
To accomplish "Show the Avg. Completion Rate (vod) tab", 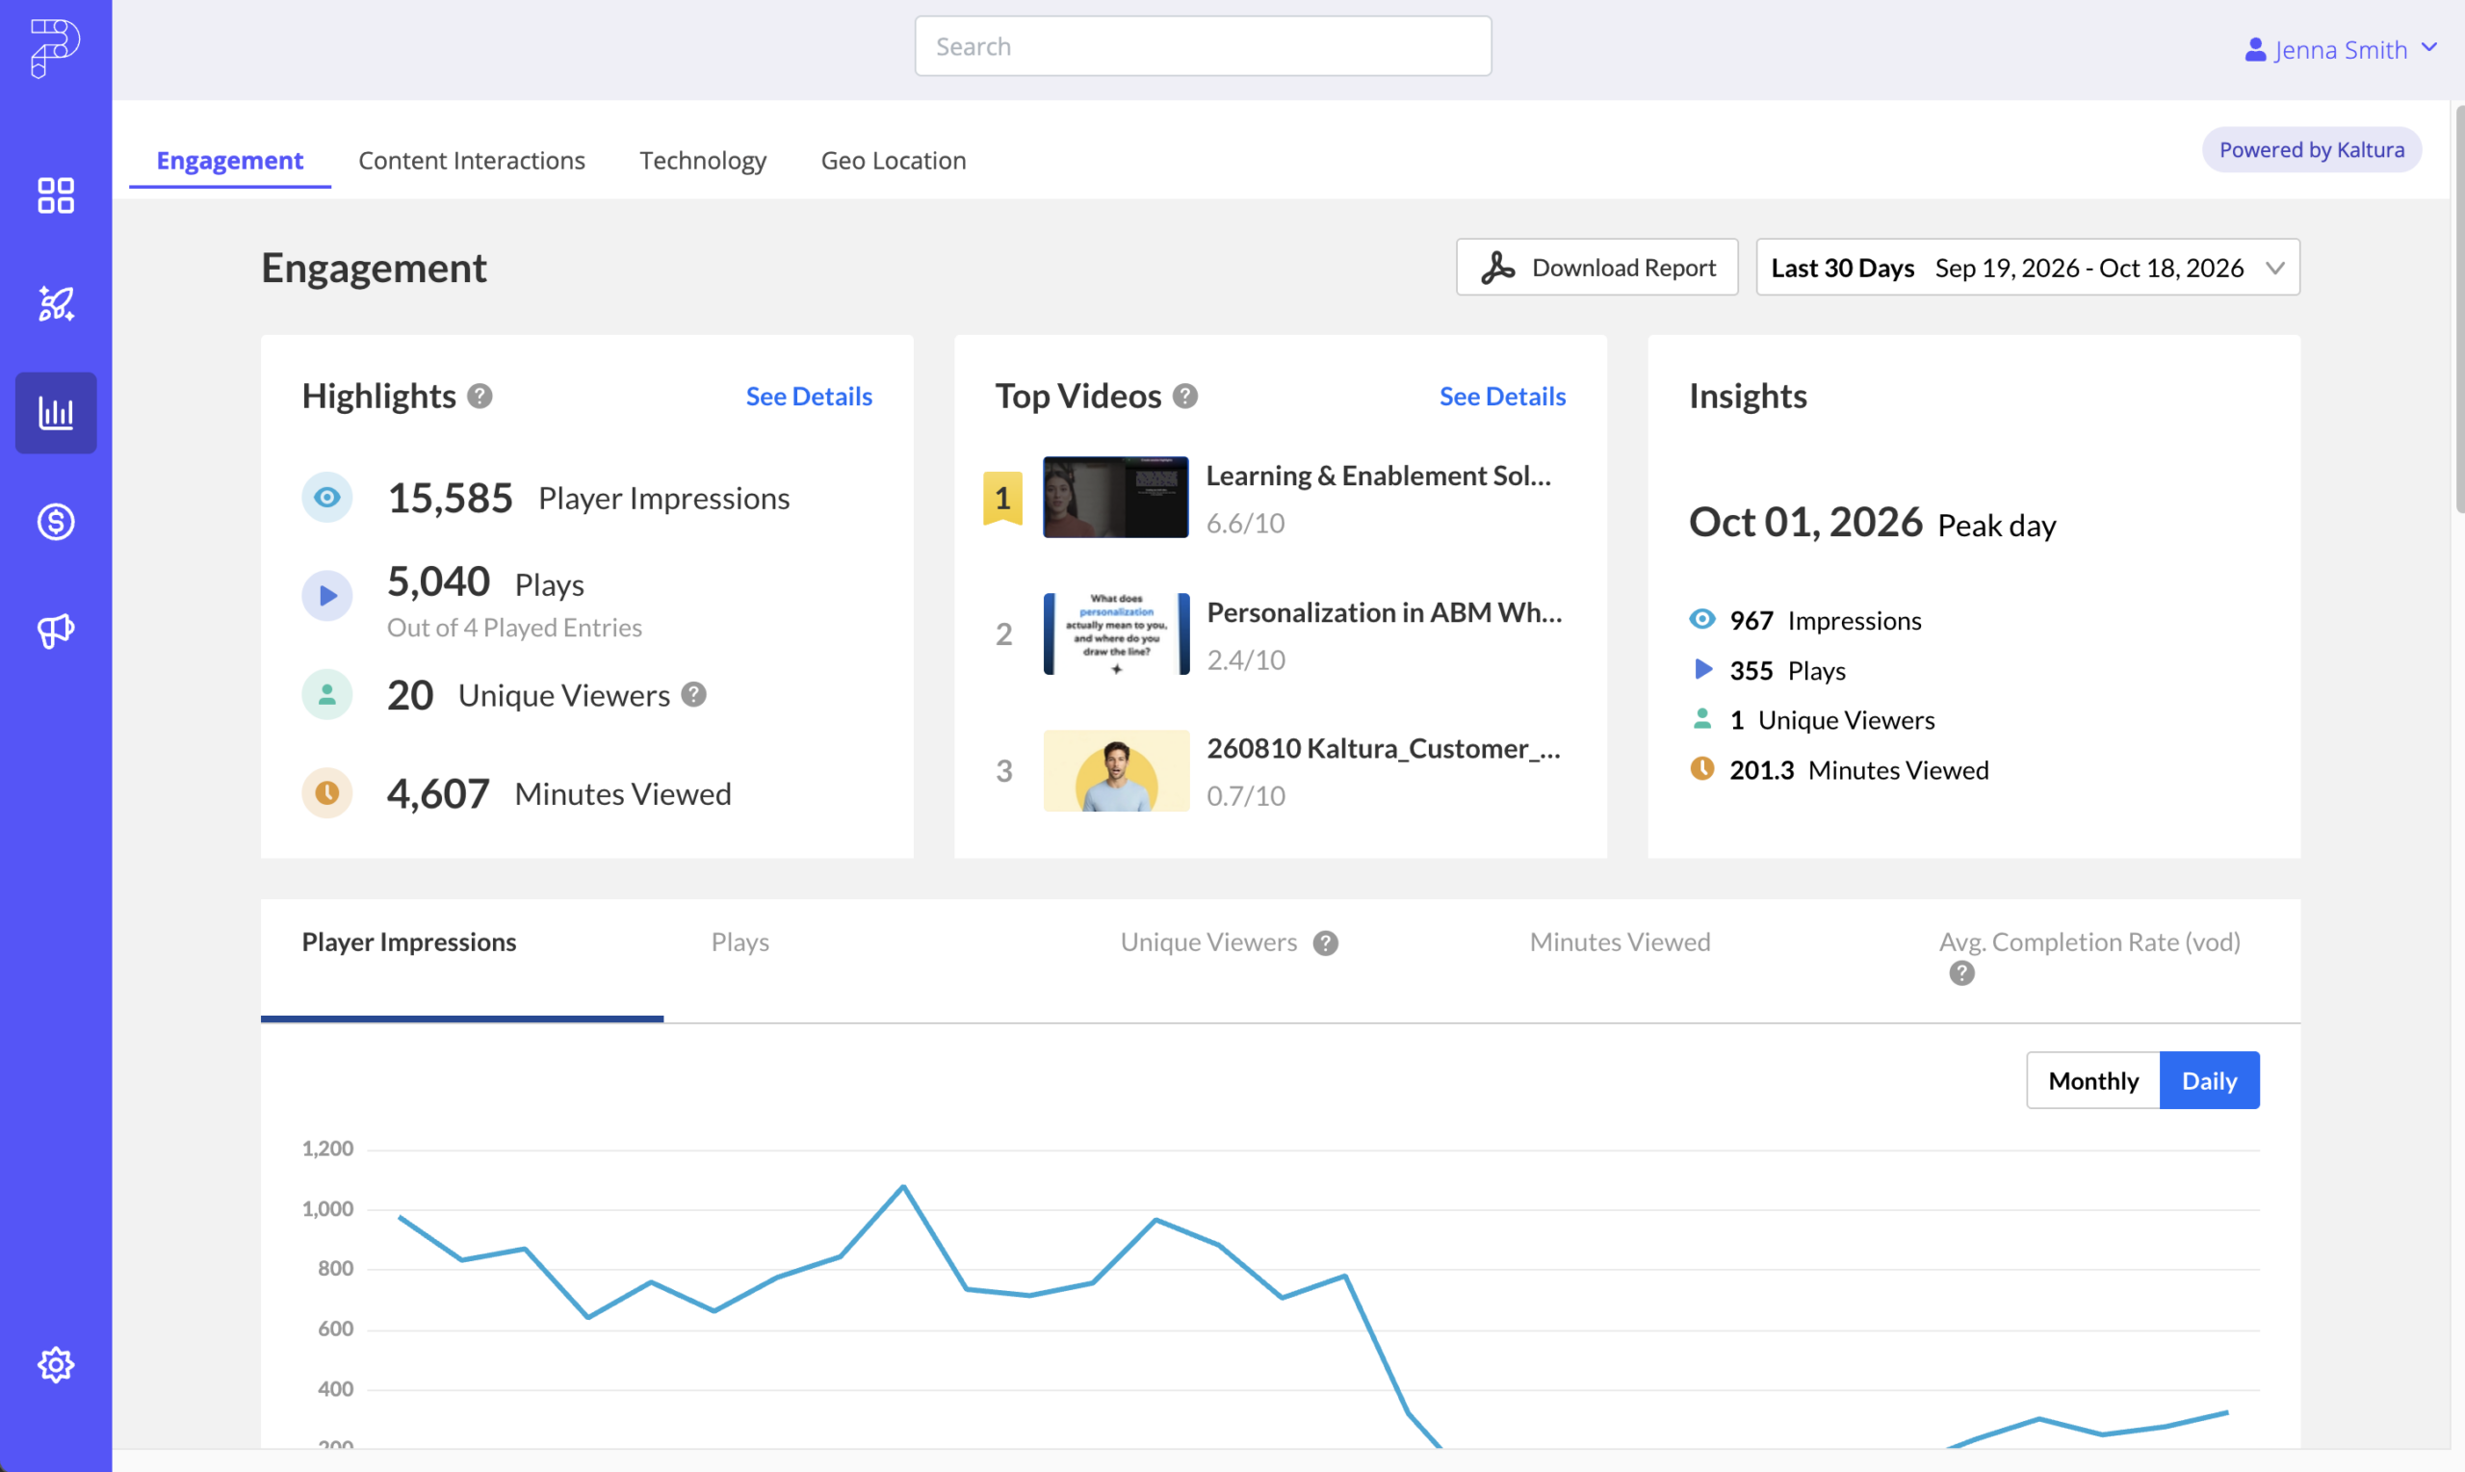I will pyautogui.click(x=2089, y=942).
